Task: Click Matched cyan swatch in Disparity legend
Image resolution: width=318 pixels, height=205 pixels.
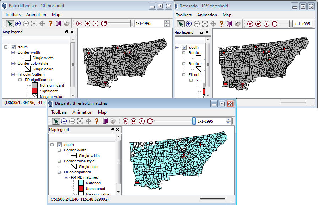Action: tap(81, 183)
